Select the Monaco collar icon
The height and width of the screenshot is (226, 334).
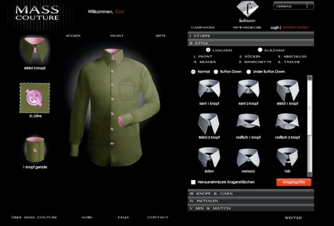pos(249,157)
